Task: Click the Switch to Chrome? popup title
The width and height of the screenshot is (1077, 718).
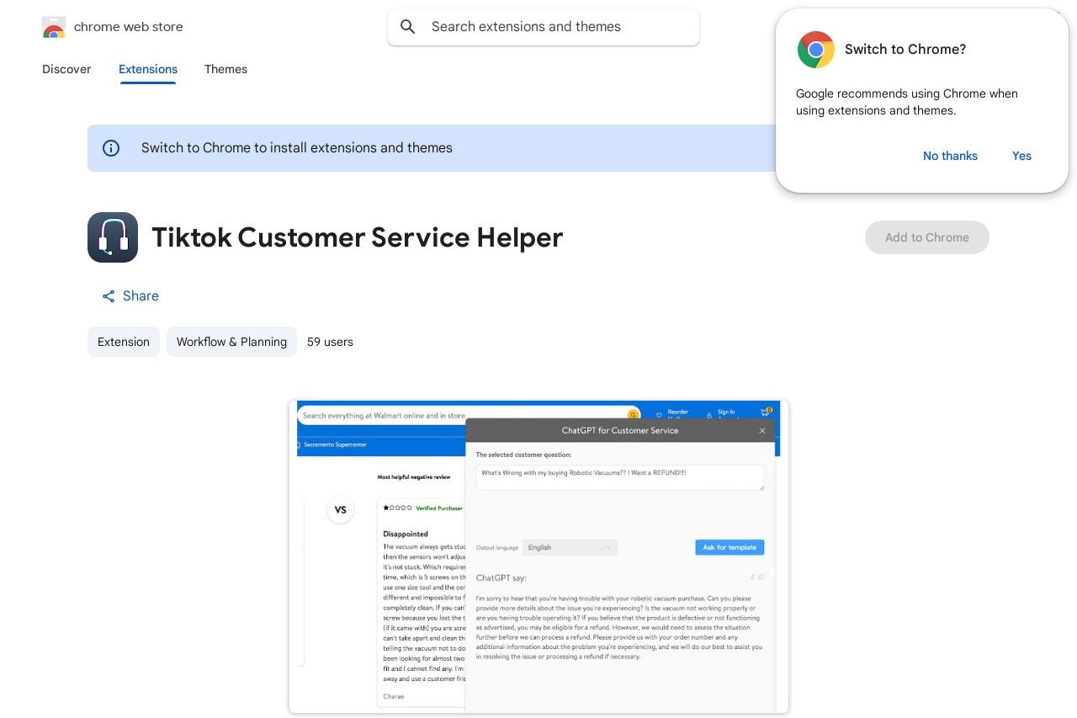Action: point(905,50)
